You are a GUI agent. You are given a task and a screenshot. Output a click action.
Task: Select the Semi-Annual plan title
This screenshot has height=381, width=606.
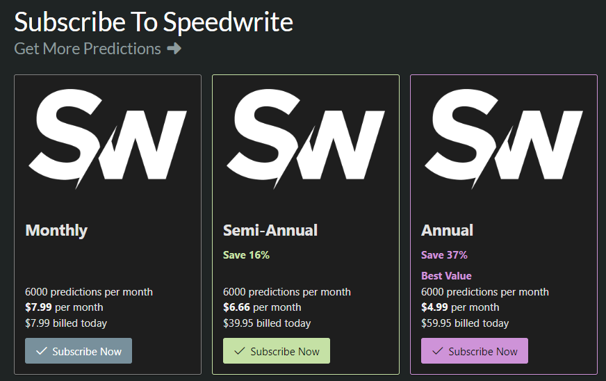pyautogui.click(x=270, y=230)
